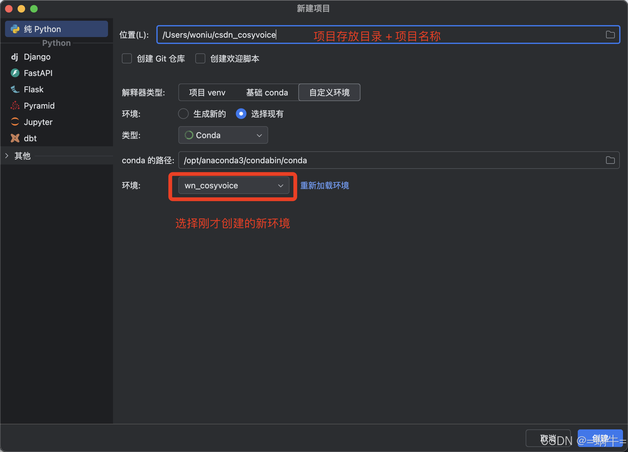Select the dbt project icon
628x452 pixels.
tap(15, 138)
